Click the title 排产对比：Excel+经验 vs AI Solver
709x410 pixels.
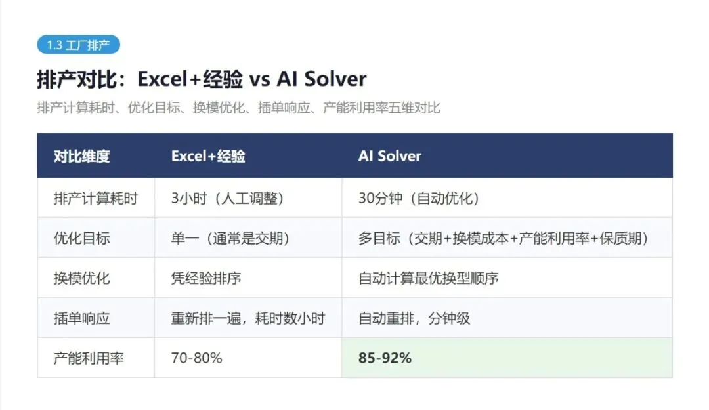coord(202,79)
